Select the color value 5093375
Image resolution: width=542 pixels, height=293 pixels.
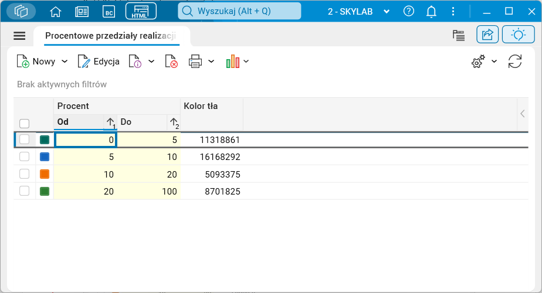coord(212,174)
